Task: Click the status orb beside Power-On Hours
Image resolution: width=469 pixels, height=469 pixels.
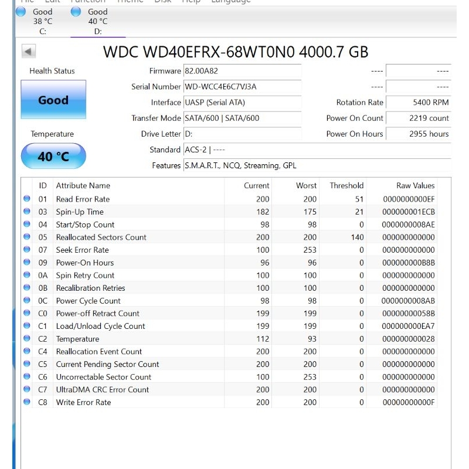Action: click(x=27, y=263)
